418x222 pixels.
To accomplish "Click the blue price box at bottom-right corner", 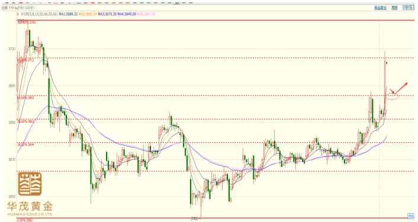I will [411, 216].
